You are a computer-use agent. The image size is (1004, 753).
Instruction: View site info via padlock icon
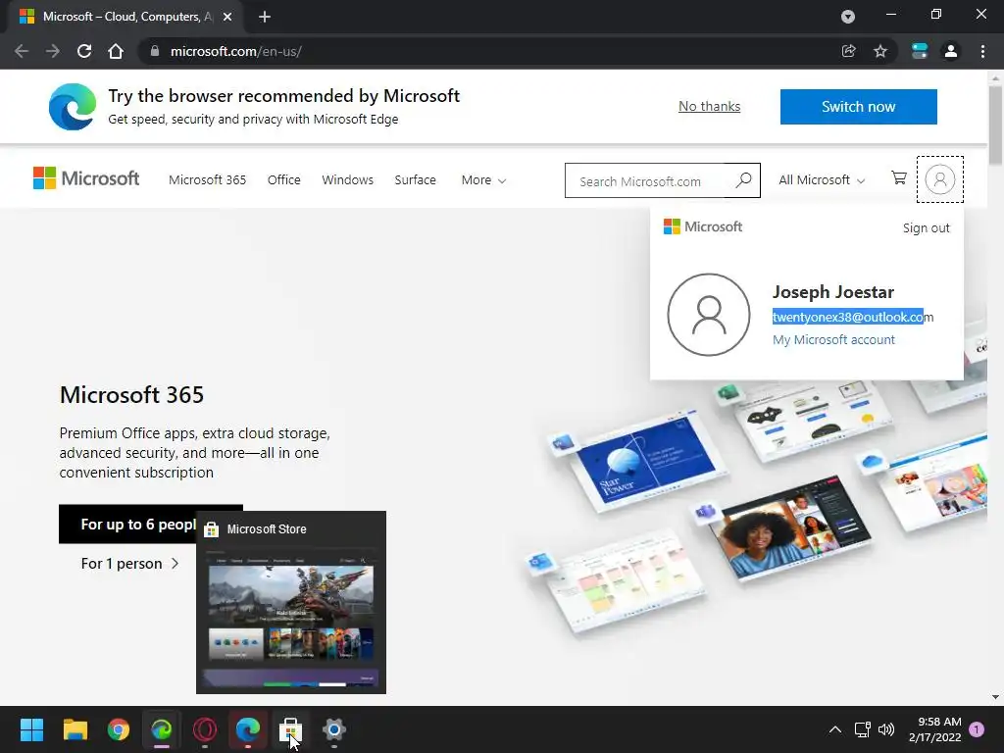[x=154, y=51]
